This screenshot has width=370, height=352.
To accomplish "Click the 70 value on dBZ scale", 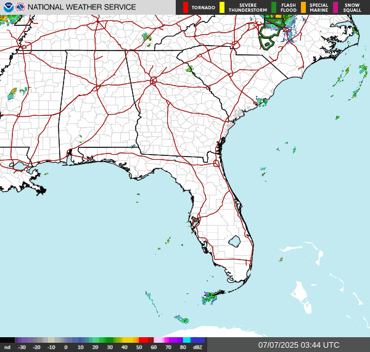I will [168, 347].
